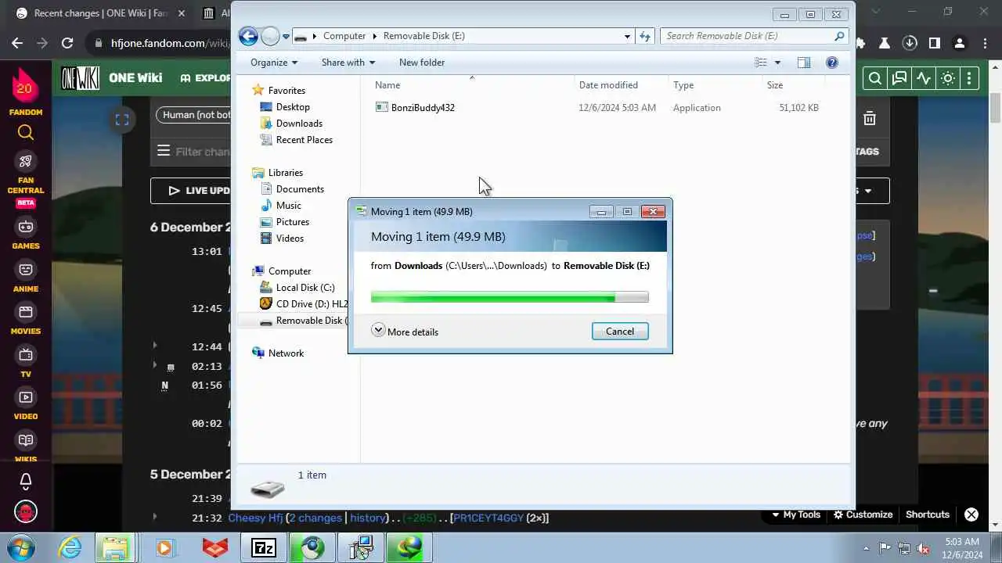
Task: Expand the 21:32 Cheesy Hfj changes row
Action: coord(154,517)
